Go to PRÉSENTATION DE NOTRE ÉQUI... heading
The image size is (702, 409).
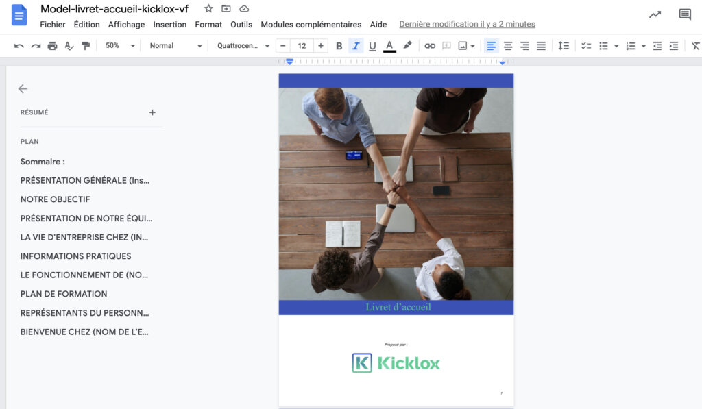coord(86,219)
